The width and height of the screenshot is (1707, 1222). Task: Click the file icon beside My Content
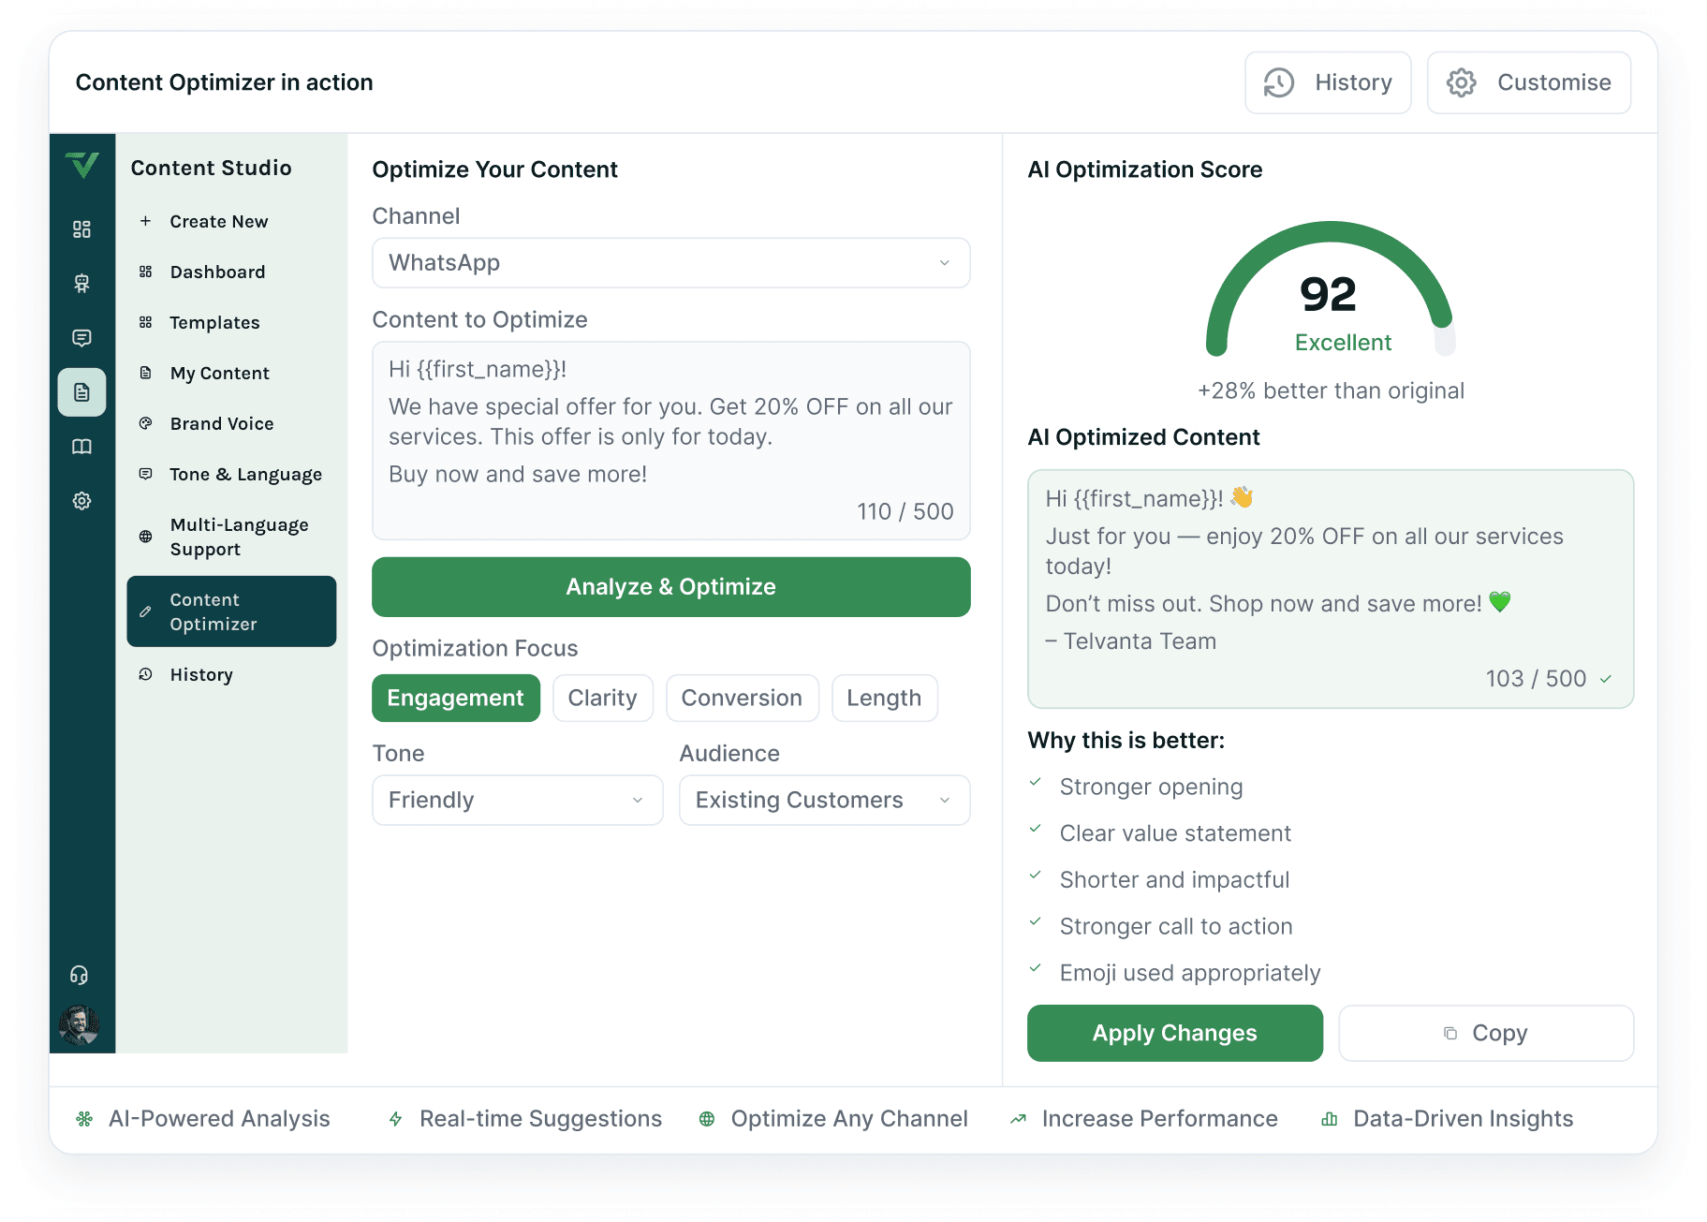(145, 373)
